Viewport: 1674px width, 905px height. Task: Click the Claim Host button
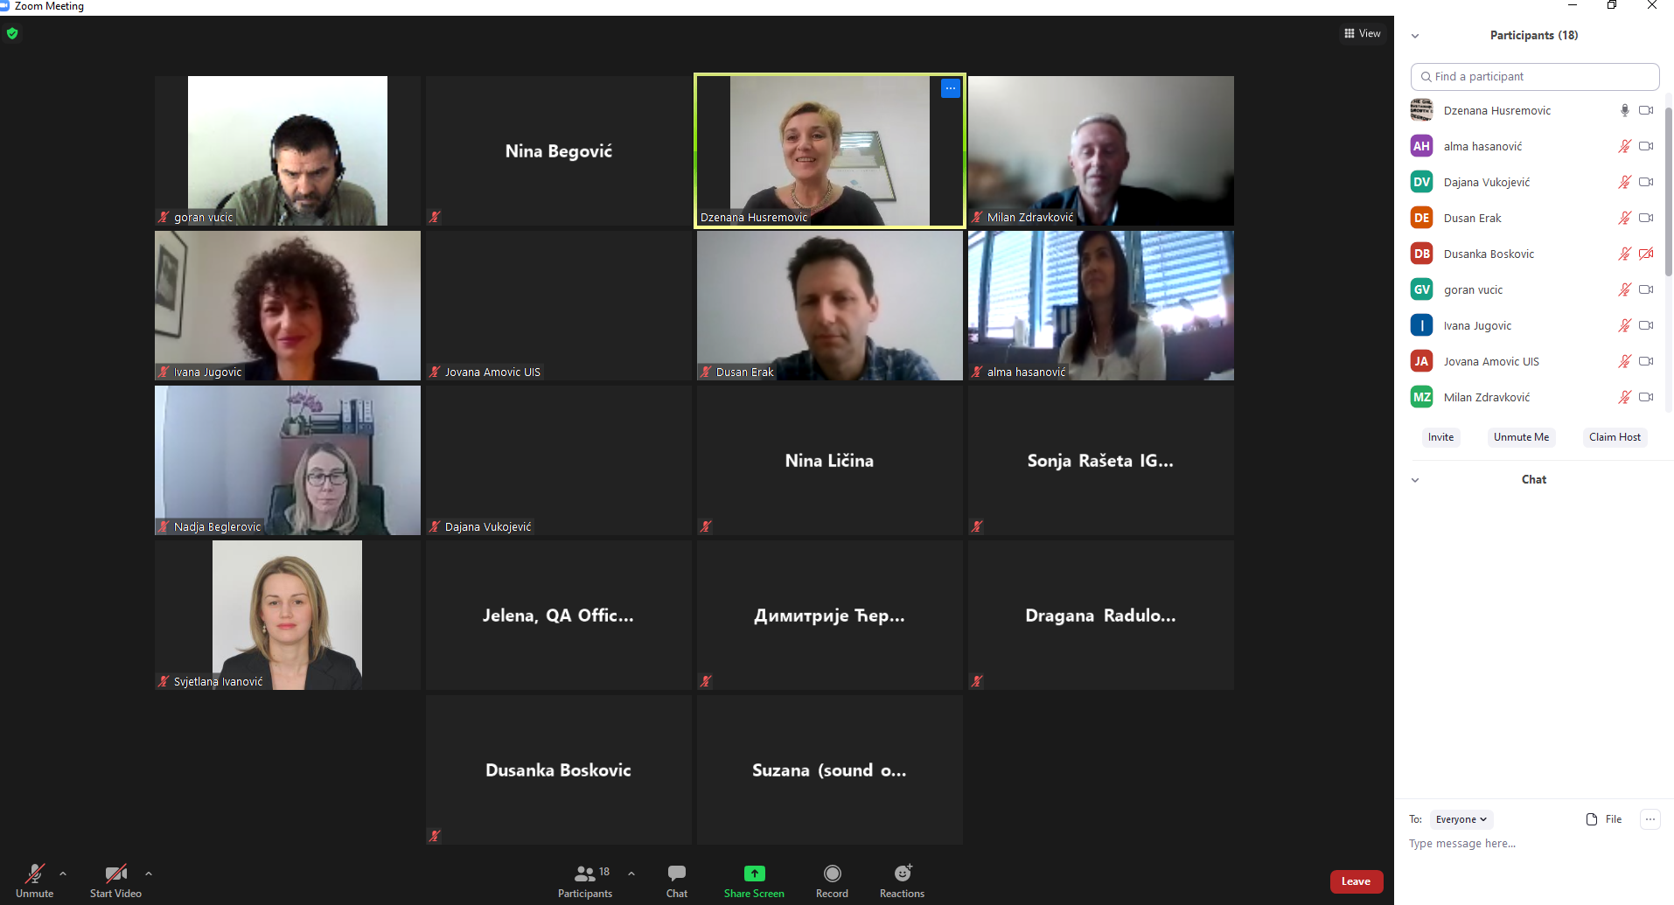coord(1615,437)
